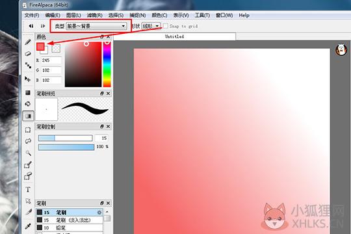Select the Select Pen tool

point(28,165)
